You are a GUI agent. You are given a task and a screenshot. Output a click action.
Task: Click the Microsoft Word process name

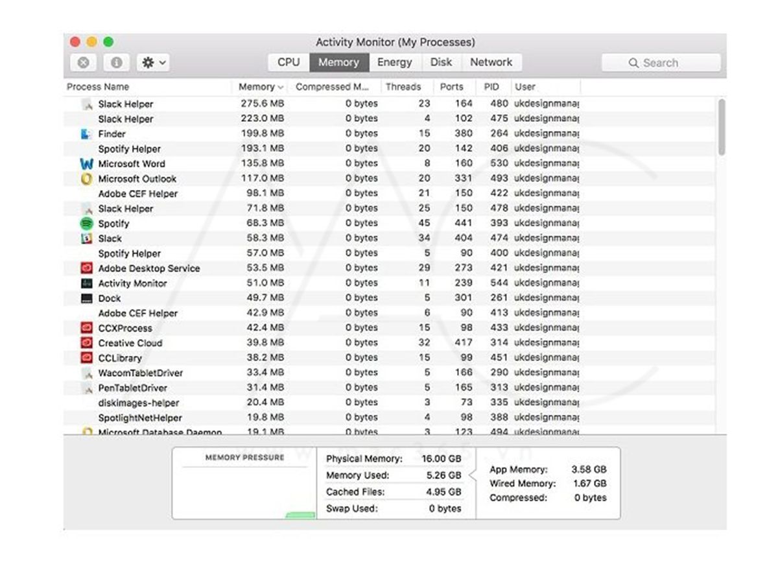[x=132, y=164]
